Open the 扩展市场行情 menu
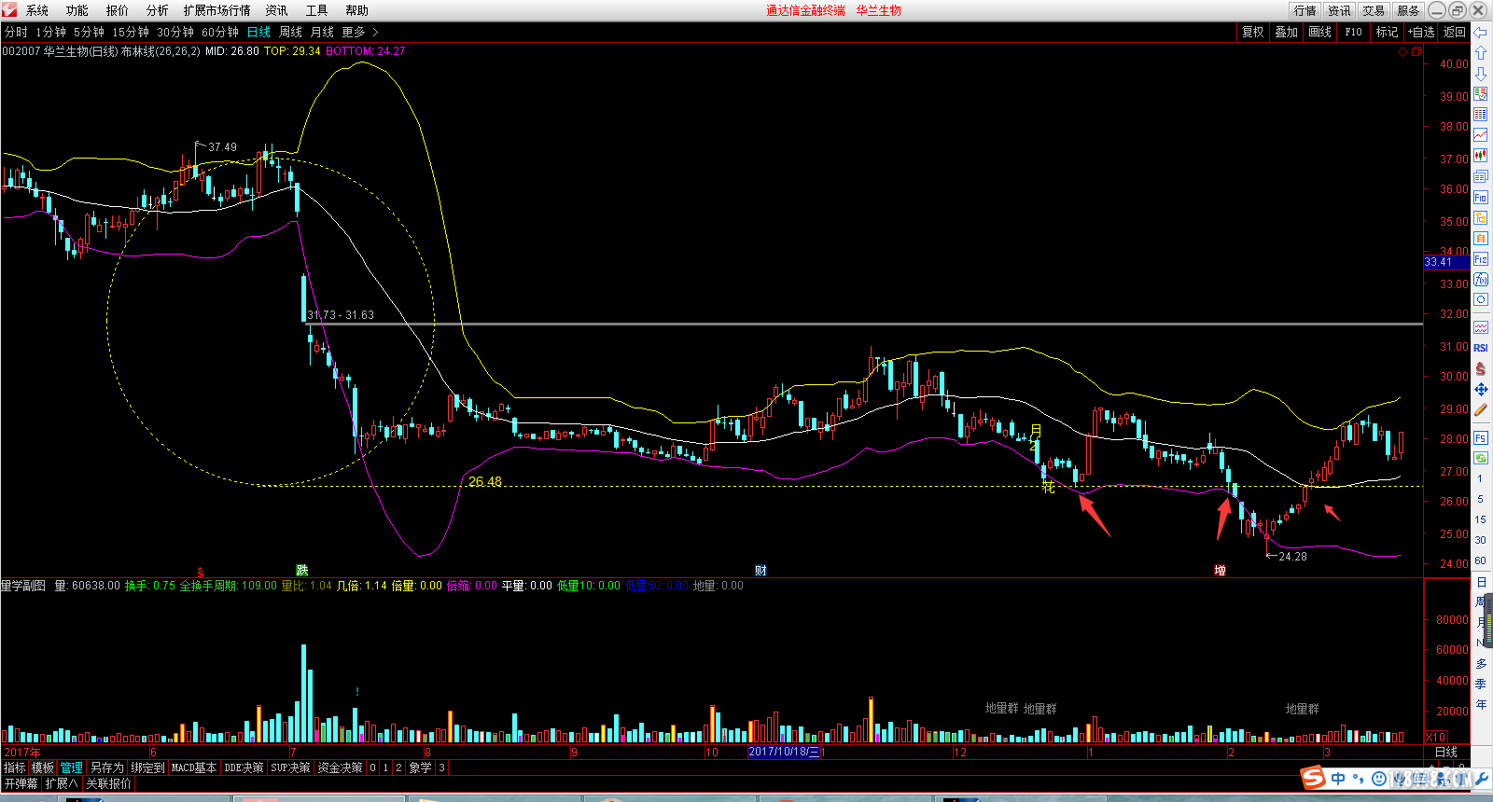This screenshot has width=1493, height=802. coord(217,10)
